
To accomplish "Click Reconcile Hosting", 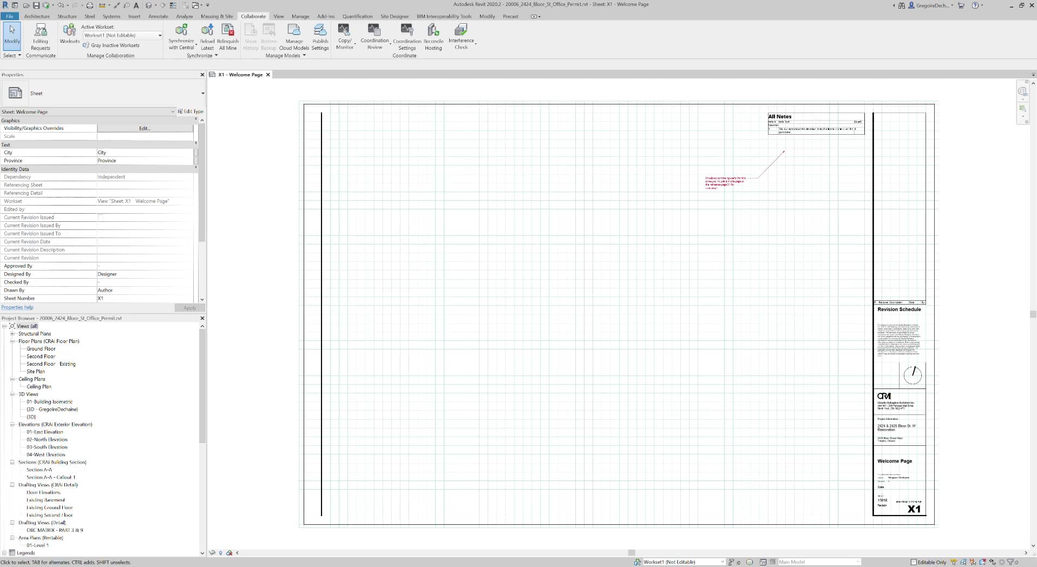I will [x=433, y=36].
